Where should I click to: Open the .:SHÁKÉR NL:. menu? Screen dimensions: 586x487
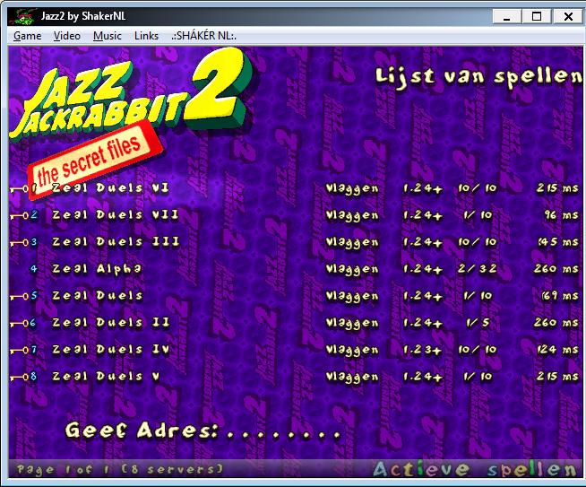(x=204, y=36)
